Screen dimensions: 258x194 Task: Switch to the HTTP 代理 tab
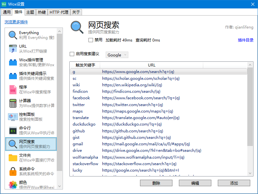59,12
